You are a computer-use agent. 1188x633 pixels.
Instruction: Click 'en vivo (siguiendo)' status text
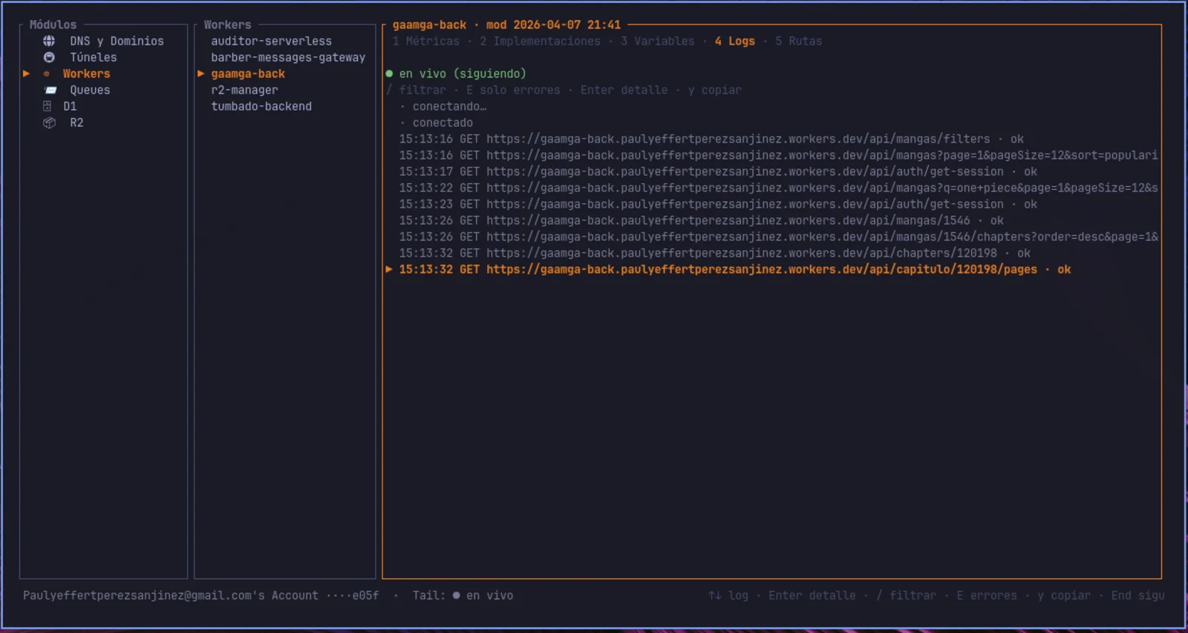[x=463, y=73]
